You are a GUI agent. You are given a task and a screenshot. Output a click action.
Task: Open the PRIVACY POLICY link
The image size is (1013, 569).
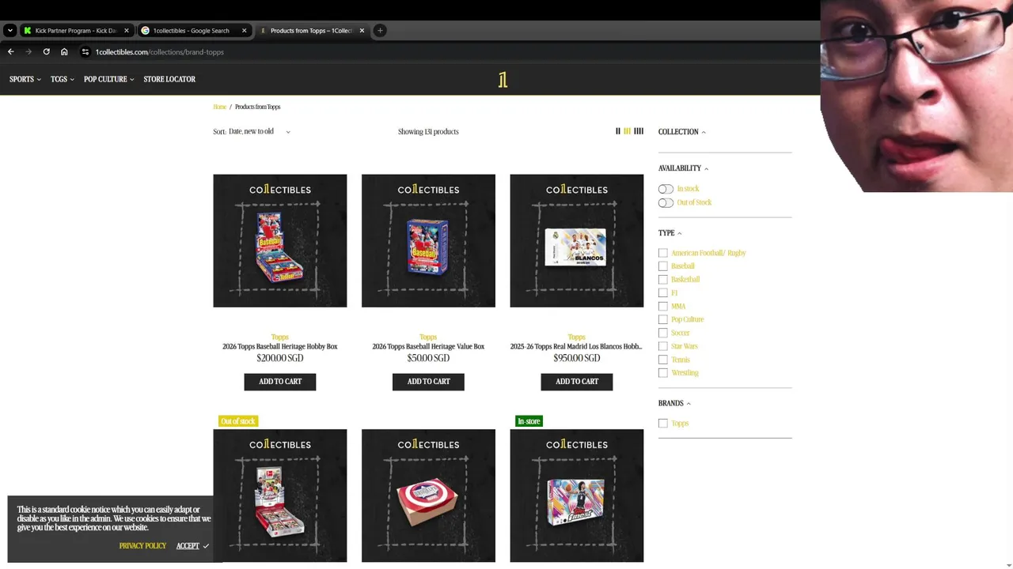pyautogui.click(x=142, y=546)
